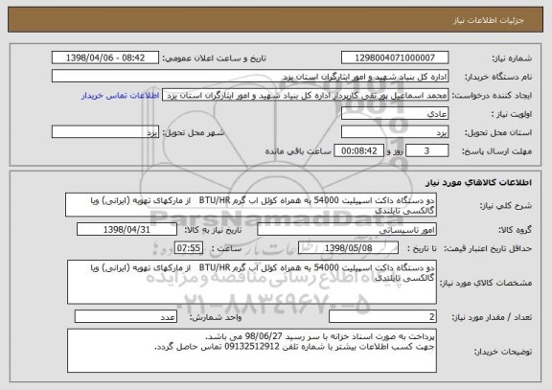
Task: Click the priority field showing عادی
Action: [x=395, y=114]
